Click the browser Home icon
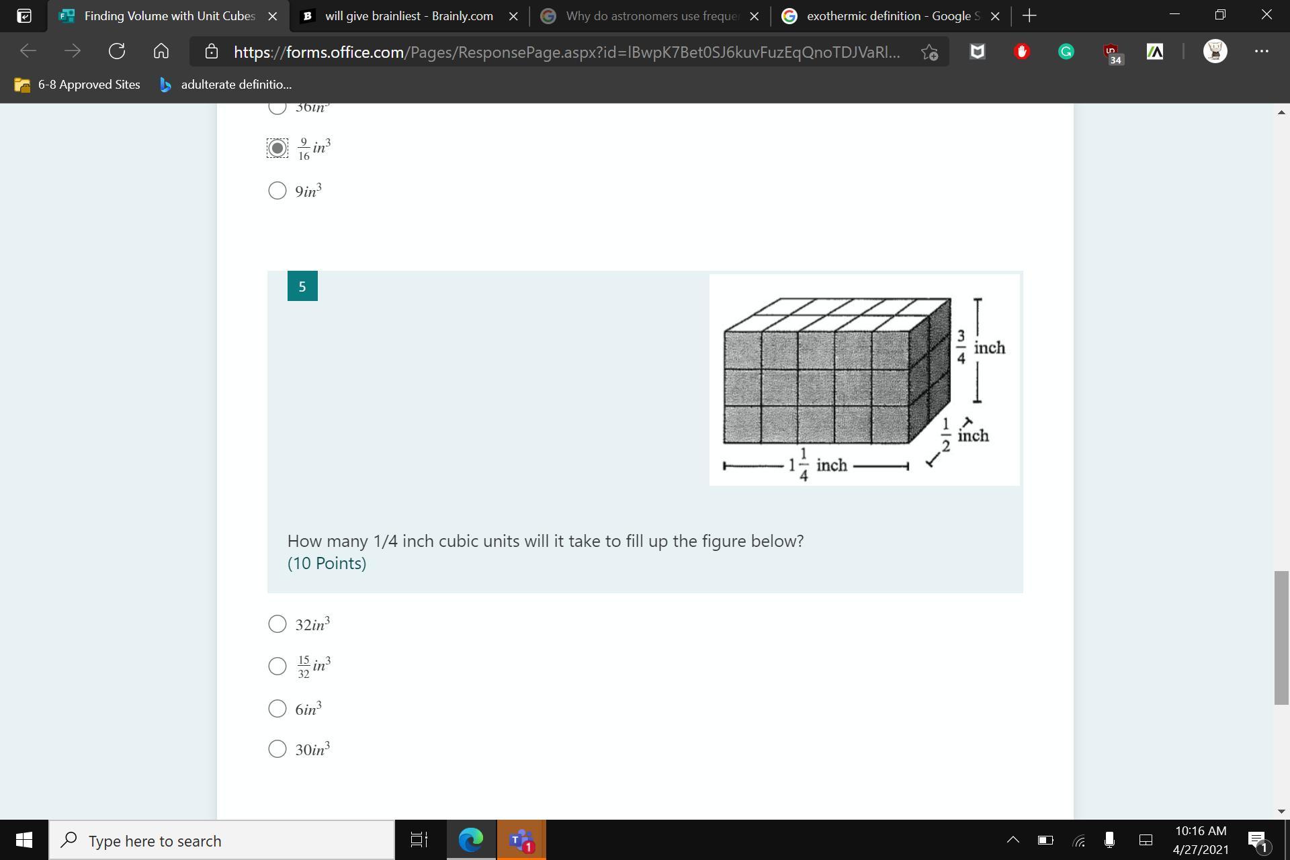 coord(161,51)
